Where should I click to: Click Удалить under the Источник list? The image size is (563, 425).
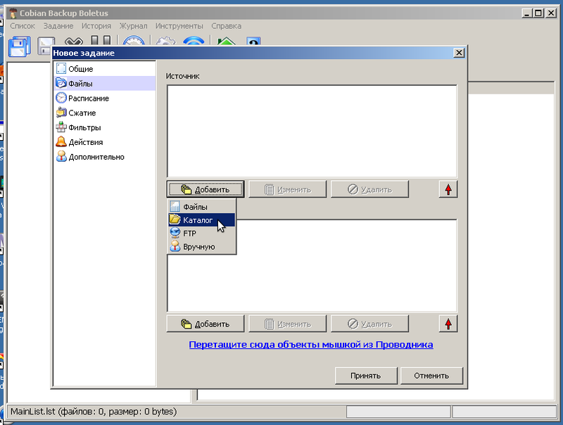click(x=370, y=189)
